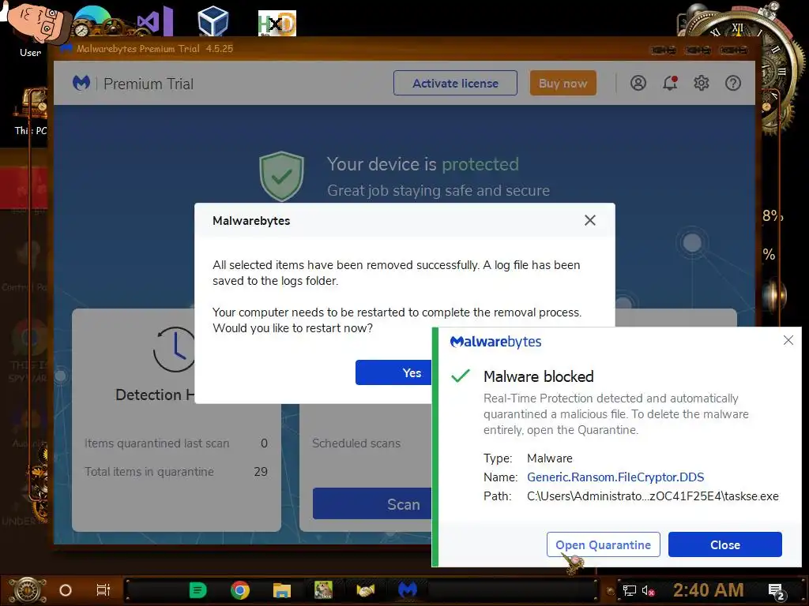The image size is (809, 606).
Task: Confirm restart with Yes button
Action: click(394, 372)
